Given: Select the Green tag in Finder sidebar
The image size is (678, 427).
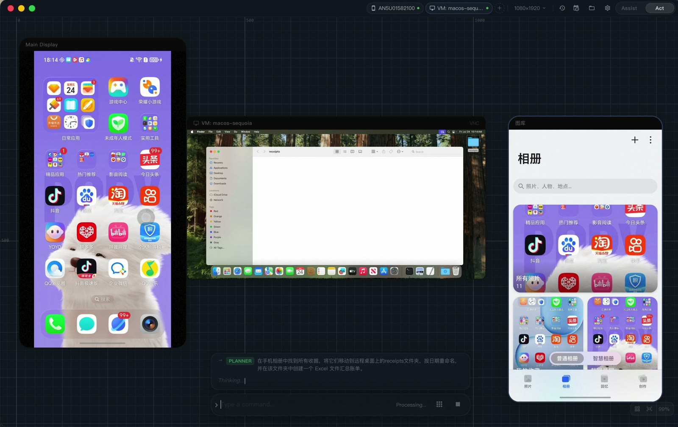Looking at the screenshot, I should tap(216, 227).
